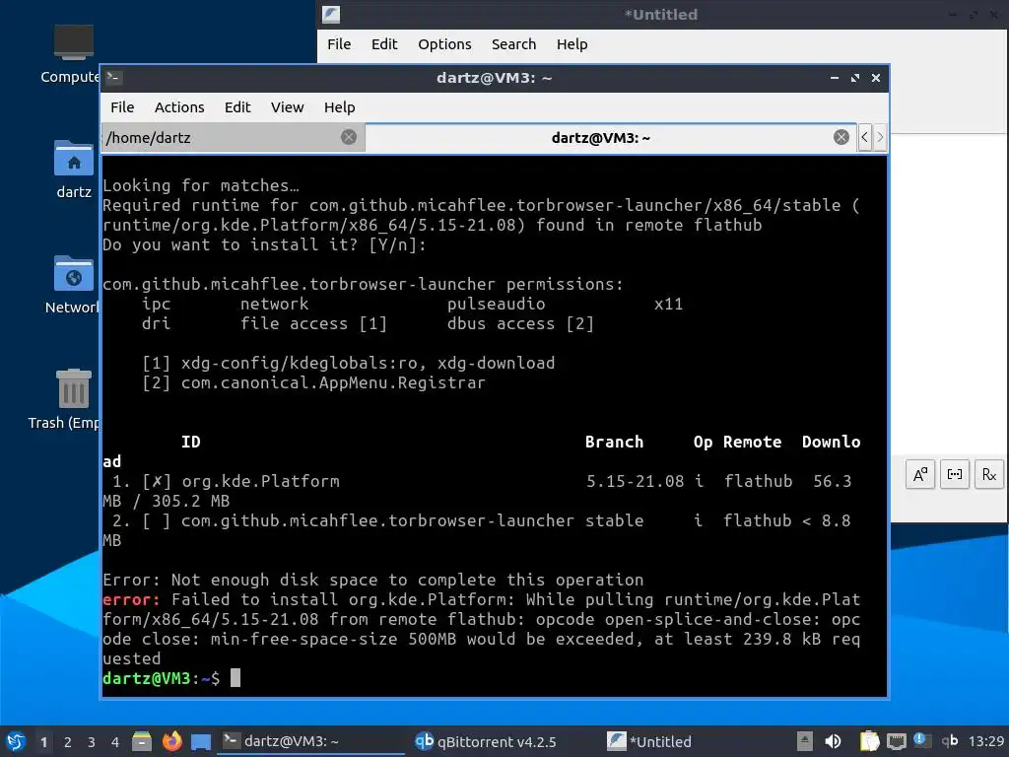
Task: Bring up qBittorrent v4.2.5 from taskbar
Action: coord(485,741)
